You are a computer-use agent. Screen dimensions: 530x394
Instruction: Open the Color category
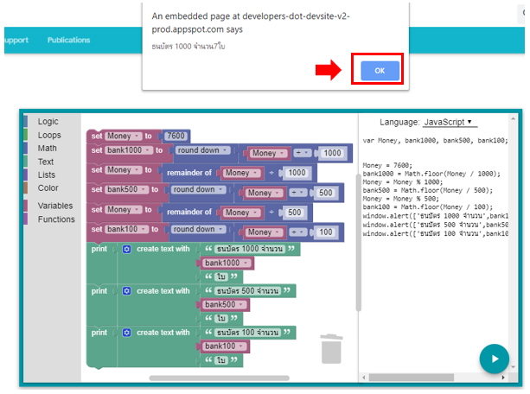(x=48, y=187)
